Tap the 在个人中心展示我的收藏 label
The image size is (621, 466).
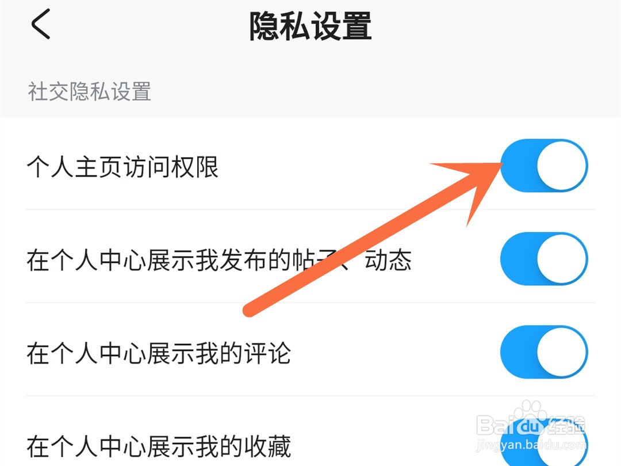[159, 446]
